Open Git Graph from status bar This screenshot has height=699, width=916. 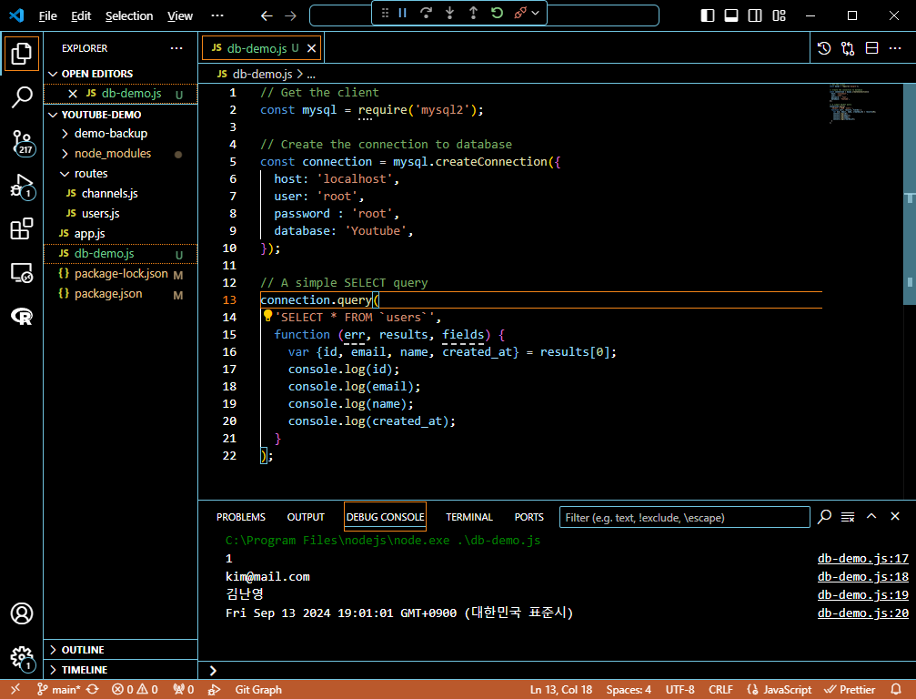(258, 690)
